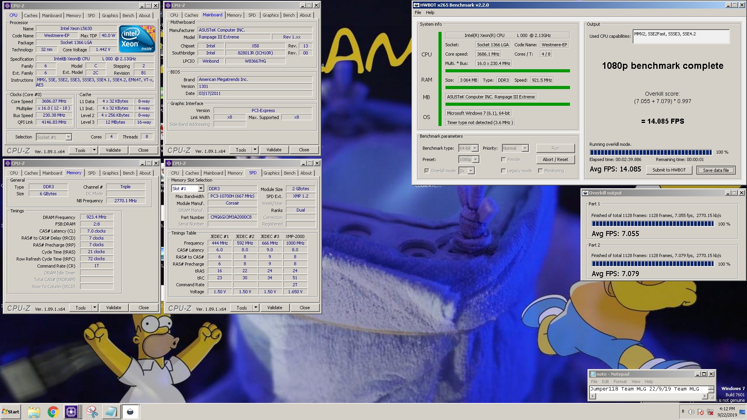Open the Socket #1 selection dropdown
Screen dimensions: 747x420
(54, 137)
